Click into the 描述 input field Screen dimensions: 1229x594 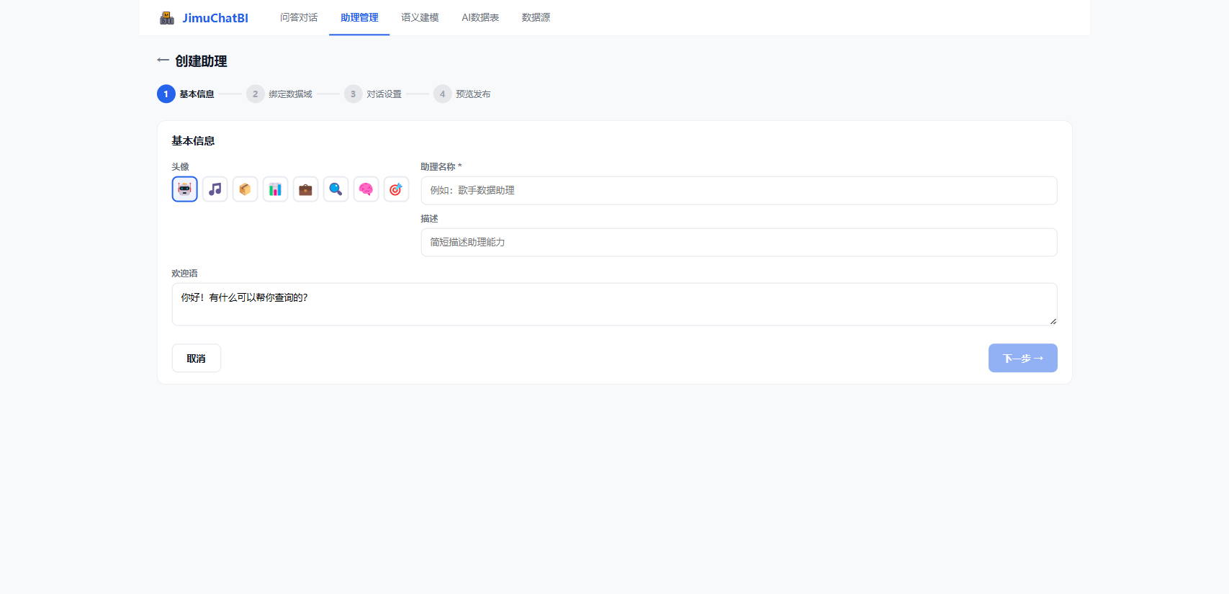click(x=739, y=243)
